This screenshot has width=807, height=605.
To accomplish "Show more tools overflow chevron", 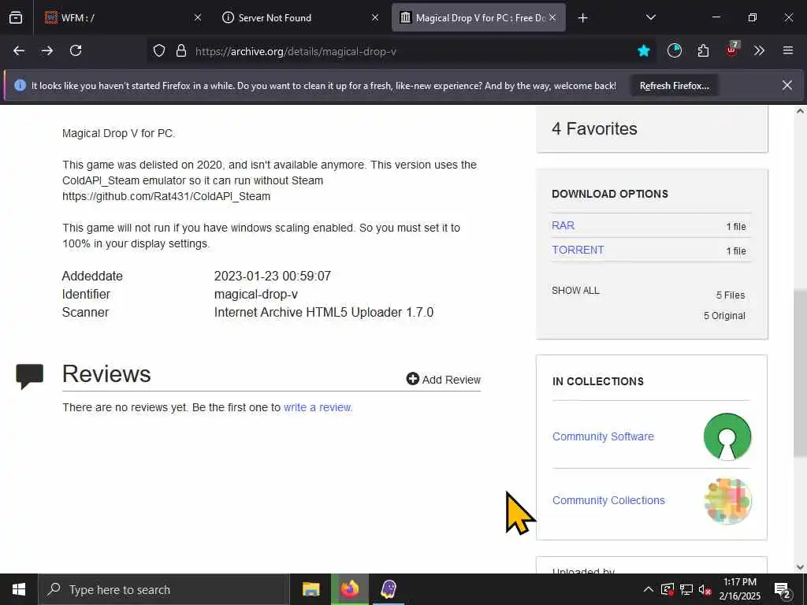I will click(759, 50).
